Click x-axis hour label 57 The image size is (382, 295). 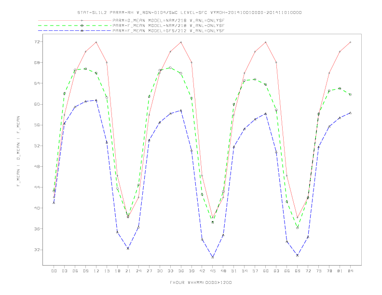point(255,271)
